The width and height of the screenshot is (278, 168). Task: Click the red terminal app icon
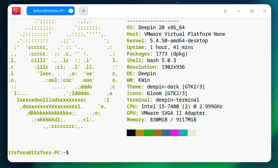tap(16, 11)
